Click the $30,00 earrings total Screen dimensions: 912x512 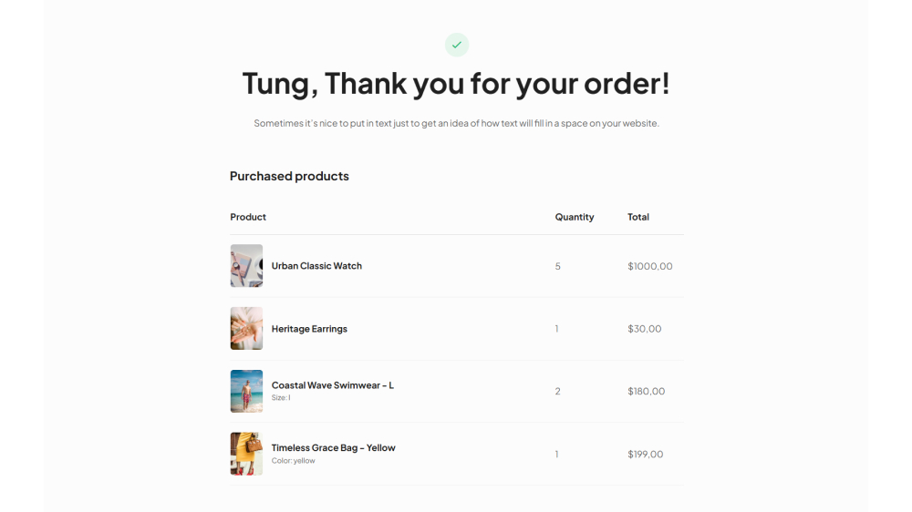[x=644, y=329]
